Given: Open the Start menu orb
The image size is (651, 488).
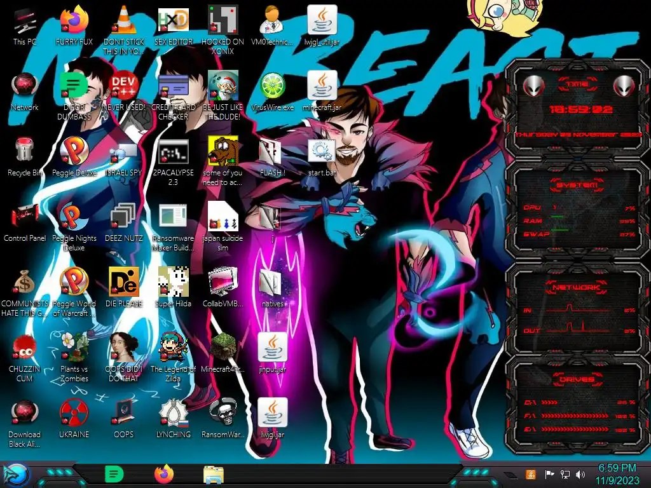Looking at the screenshot, I should coord(16,475).
